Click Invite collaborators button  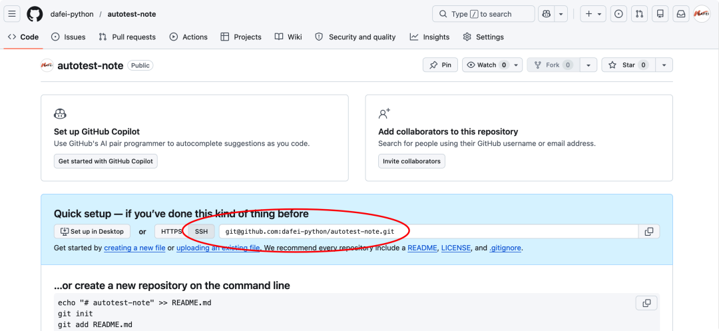click(x=411, y=161)
